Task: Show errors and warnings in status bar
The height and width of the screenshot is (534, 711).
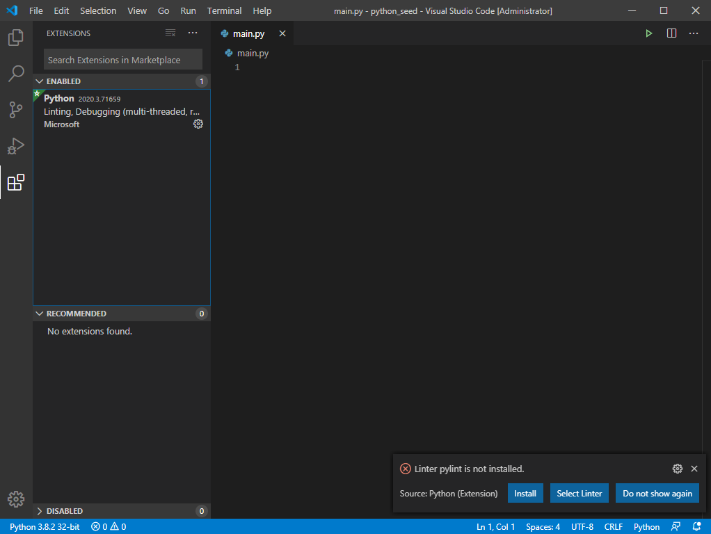Action: (109, 527)
